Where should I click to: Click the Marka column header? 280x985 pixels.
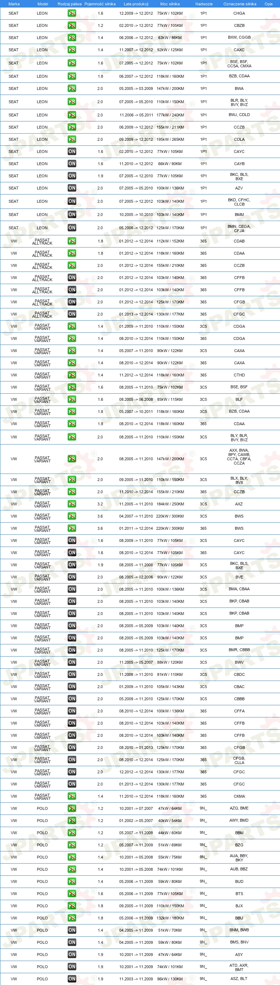(x=14, y=4)
